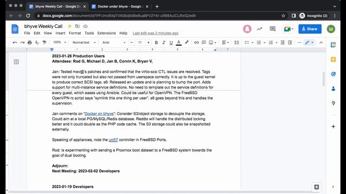
Task: Check the cloud save status icon
Action: 85,26
